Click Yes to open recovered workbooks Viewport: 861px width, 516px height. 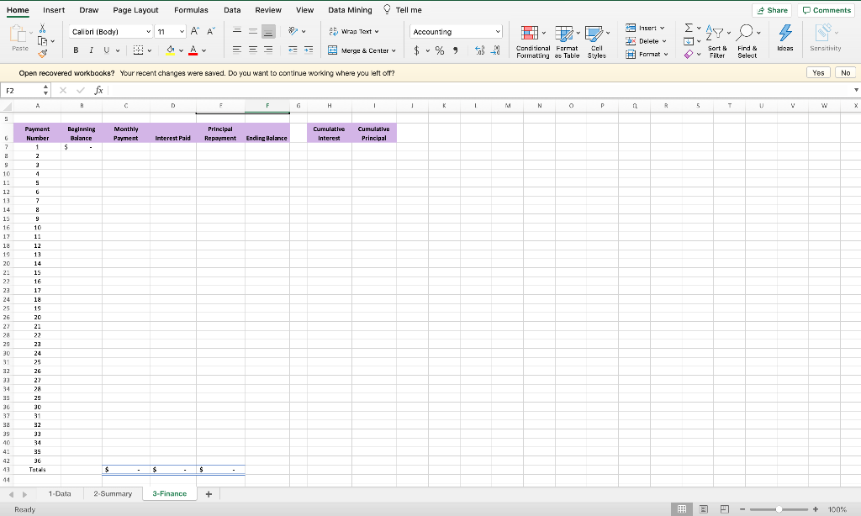[x=818, y=72]
